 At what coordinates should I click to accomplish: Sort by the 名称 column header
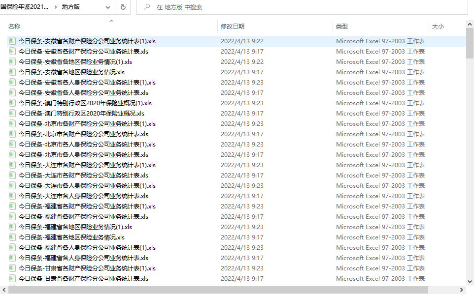14,26
